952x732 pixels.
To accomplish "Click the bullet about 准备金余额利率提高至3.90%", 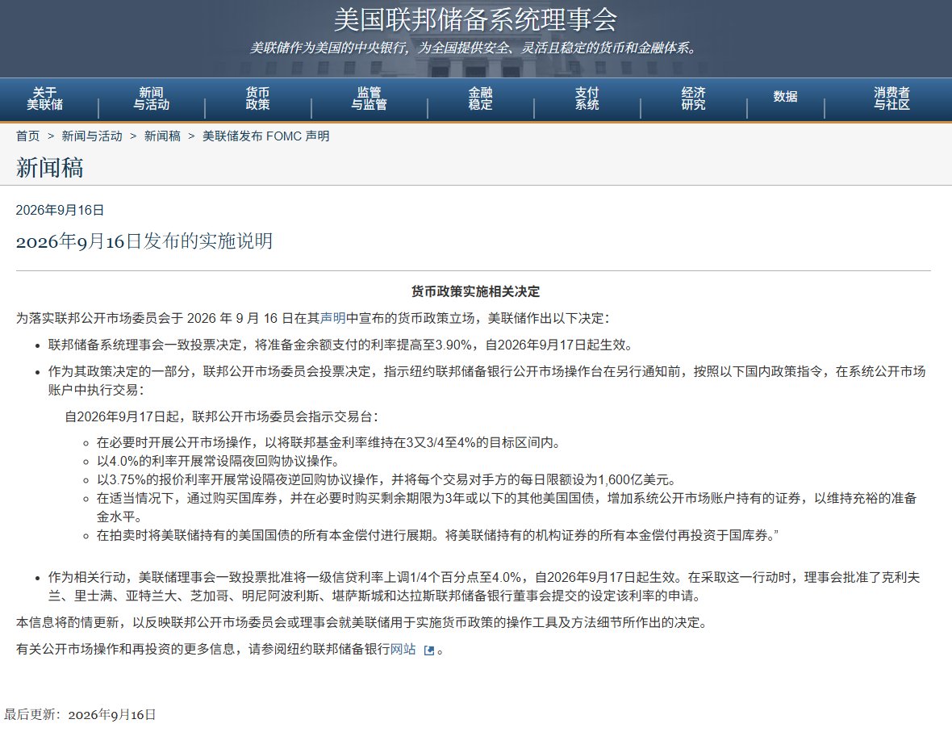I will click(340, 345).
